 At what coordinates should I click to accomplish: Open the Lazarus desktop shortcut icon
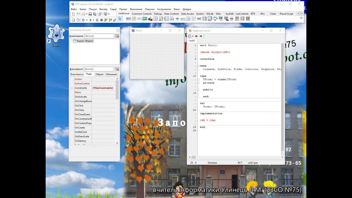(56, 35)
